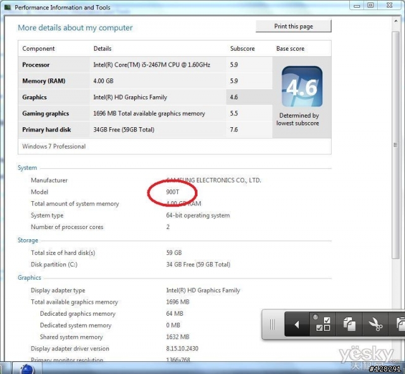The height and width of the screenshot is (374, 405).
Task: Click the Display adapter type label
Action: pos(58,290)
